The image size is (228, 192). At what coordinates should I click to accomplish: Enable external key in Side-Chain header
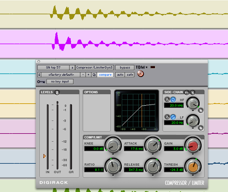pyautogui.click(x=187, y=92)
